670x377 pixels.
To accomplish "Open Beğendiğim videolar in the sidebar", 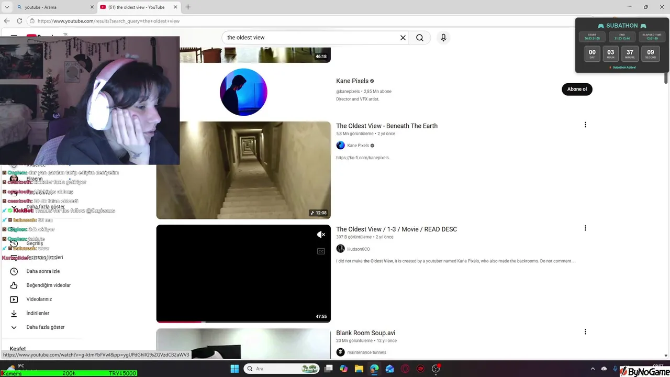I will (48, 285).
